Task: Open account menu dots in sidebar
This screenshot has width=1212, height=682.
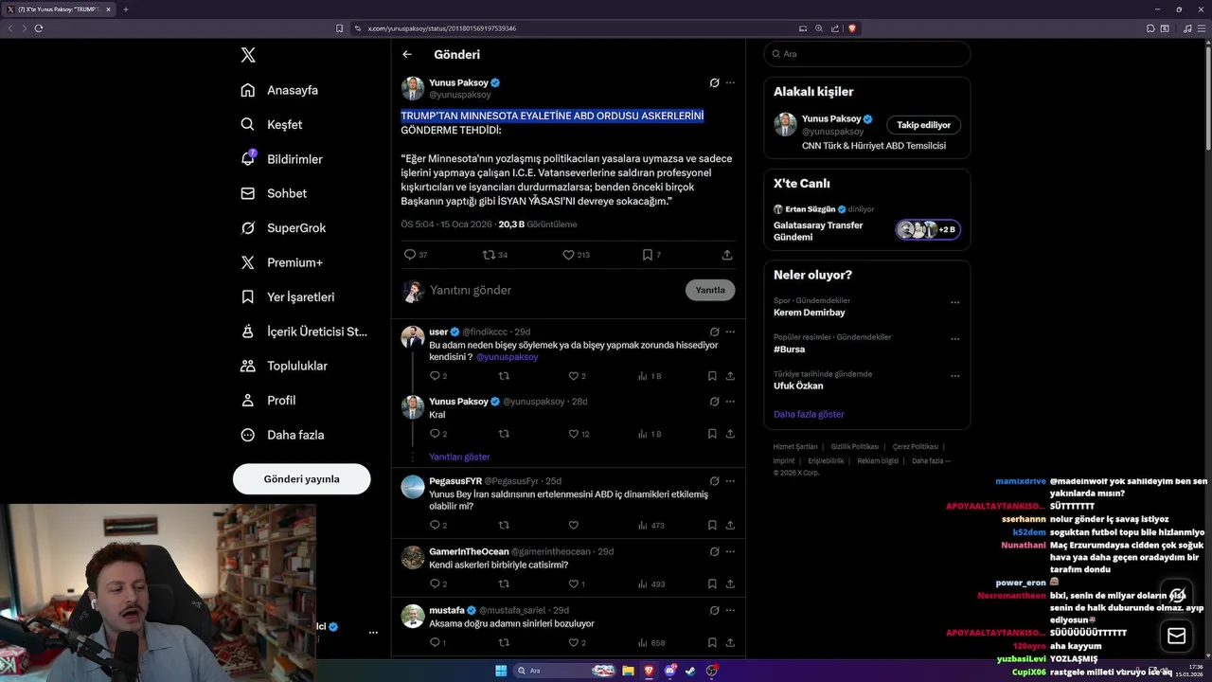Action: [x=373, y=632]
